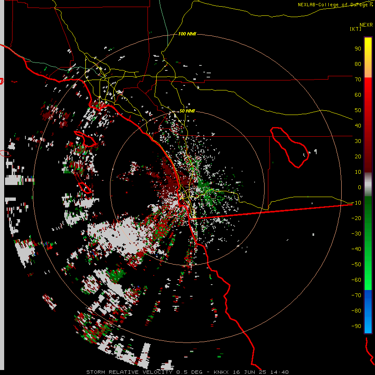Select the 40 value on velocity scale

pos(358,125)
